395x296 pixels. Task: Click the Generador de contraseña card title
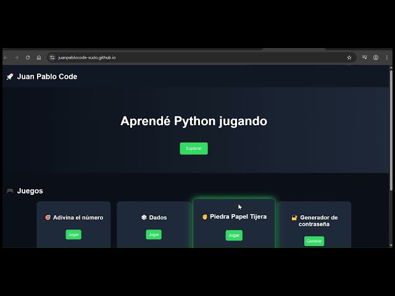[318, 221]
